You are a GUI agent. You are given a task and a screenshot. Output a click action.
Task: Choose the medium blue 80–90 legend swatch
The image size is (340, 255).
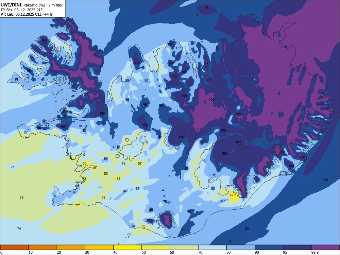click(x=241, y=248)
